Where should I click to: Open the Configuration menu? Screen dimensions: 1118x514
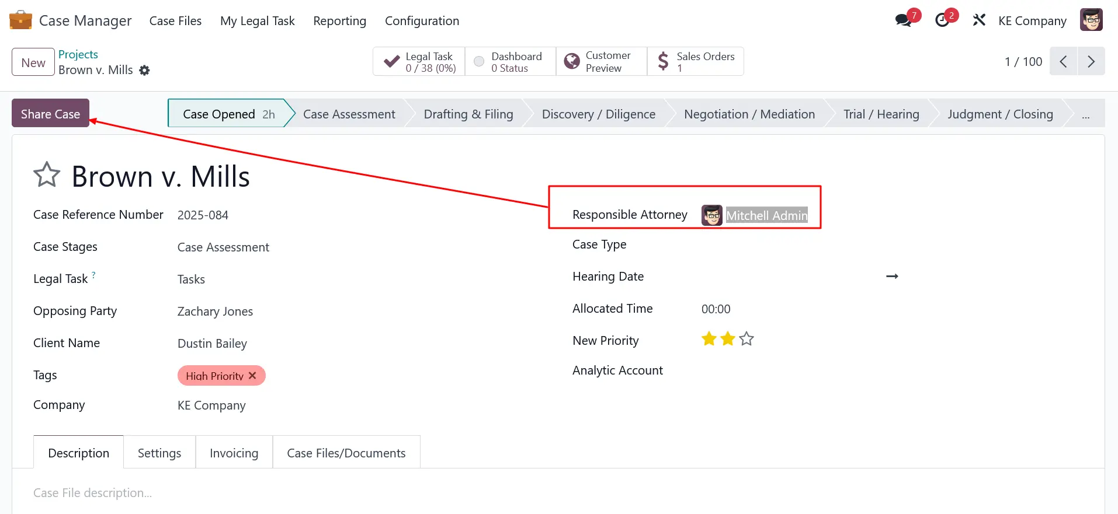[x=422, y=21]
